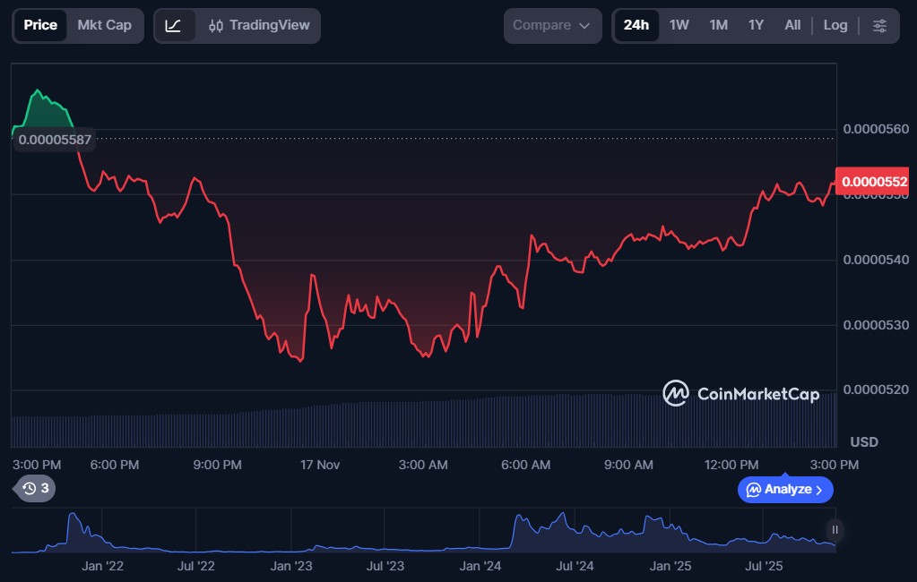The height and width of the screenshot is (582, 917).
Task: Show the 1Y price history
Action: (756, 25)
